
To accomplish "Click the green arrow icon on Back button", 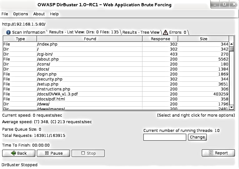I will coord(13,153).
